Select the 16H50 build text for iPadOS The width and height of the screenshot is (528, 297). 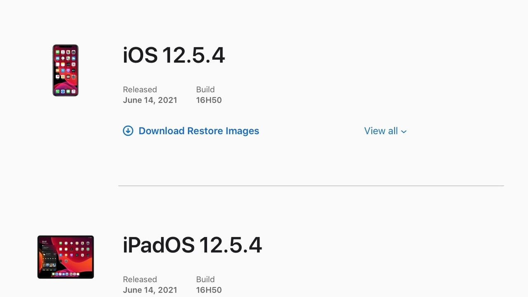(209, 290)
